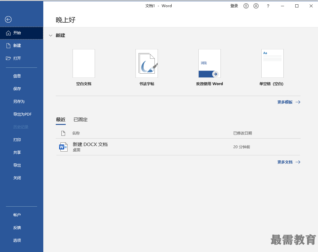Choose the 书法字帖 template
Screen dimensions: 318x252
[x=147, y=67]
